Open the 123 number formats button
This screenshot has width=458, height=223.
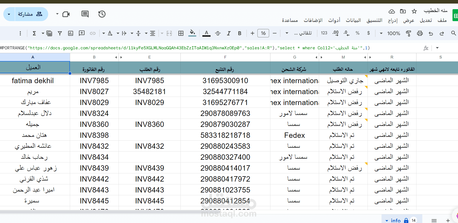(x=324, y=33)
